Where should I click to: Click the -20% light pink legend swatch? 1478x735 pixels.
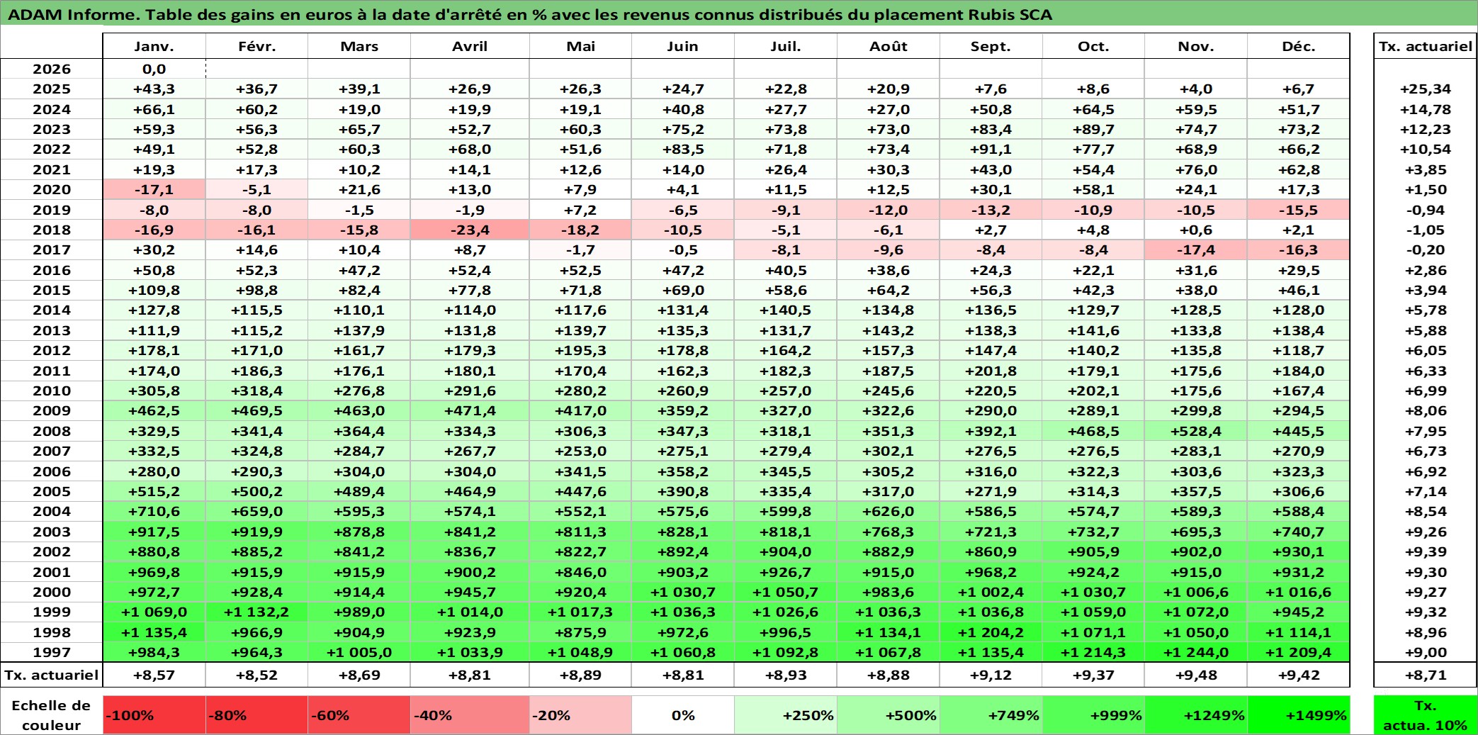tap(580, 715)
